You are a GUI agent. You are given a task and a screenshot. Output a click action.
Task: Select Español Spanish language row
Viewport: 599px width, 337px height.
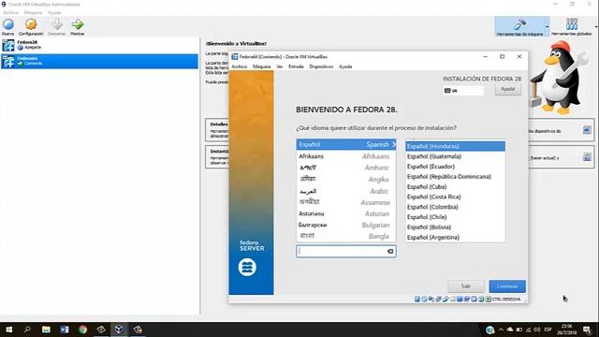(x=346, y=144)
